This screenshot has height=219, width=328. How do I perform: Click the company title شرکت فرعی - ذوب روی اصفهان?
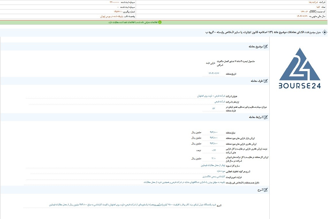(211, 96)
